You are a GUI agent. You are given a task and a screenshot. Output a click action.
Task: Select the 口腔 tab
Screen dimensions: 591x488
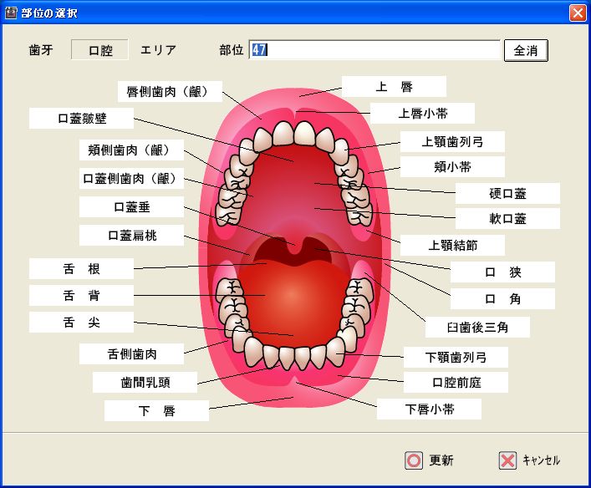click(100, 50)
